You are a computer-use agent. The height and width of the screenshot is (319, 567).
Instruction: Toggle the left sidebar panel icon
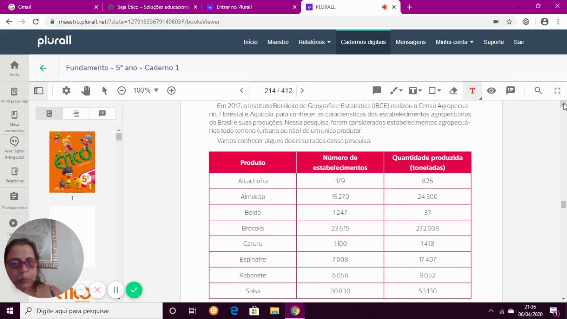[x=39, y=90]
